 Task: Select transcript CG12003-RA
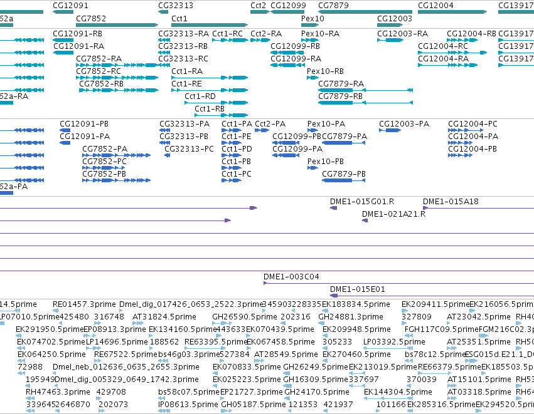[402, 34]
